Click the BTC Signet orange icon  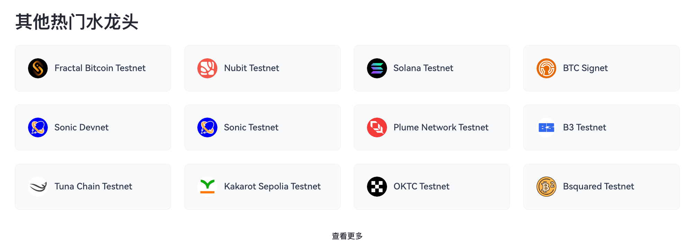click(546, 68)
